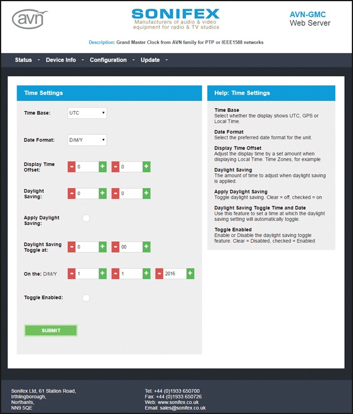
Task: Click the Help: Time Settings header
Action: click(x=271, y=93)
